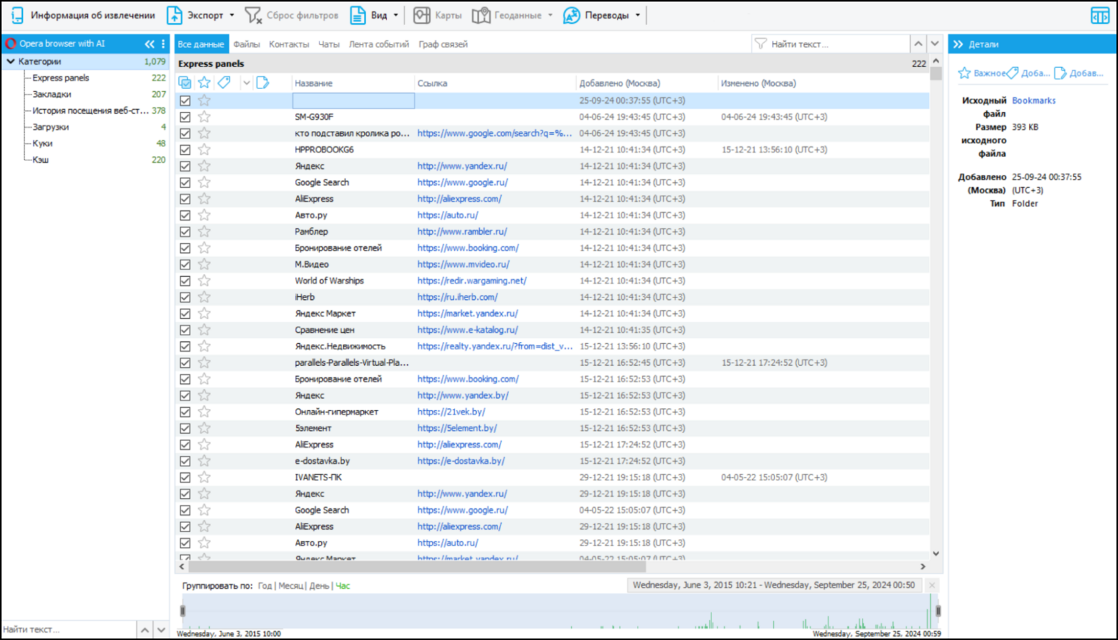The height and width of the screenshot is (640, 1118).
Task: Star the HPPROBOOKG6 row
Action: point(204,150)
